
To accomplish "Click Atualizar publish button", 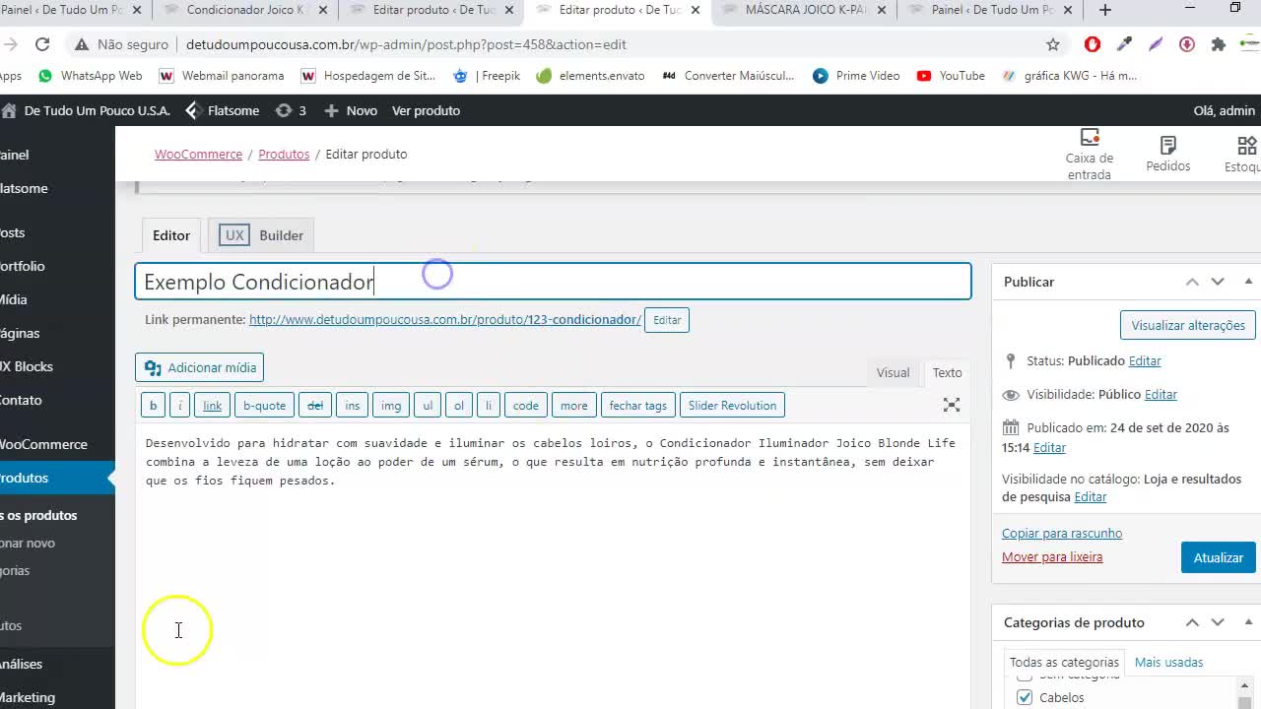I will (x=1219, y=557).
